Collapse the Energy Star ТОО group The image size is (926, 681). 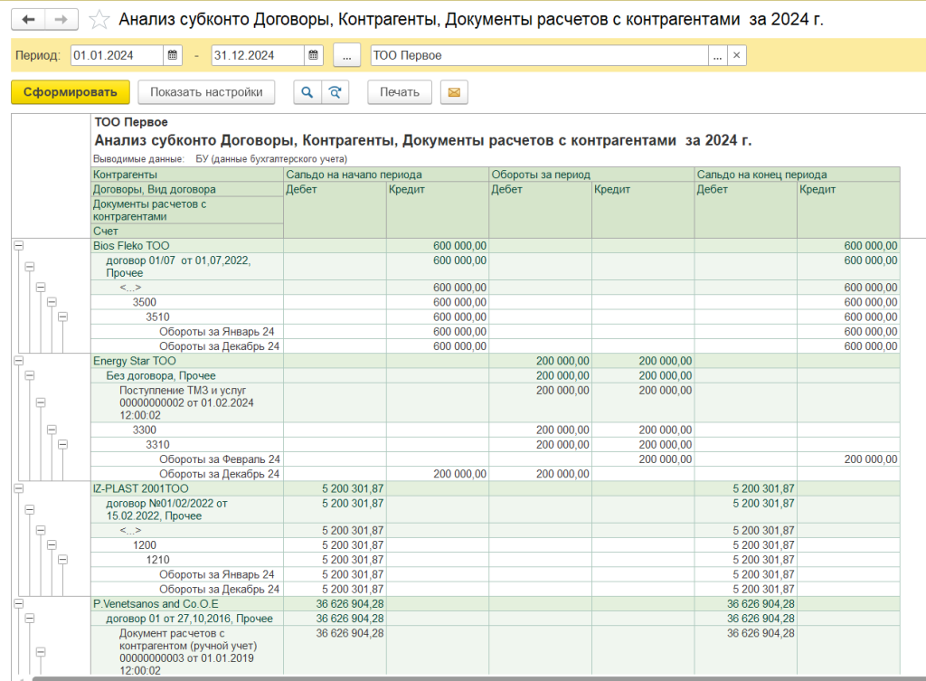(18, 361)
